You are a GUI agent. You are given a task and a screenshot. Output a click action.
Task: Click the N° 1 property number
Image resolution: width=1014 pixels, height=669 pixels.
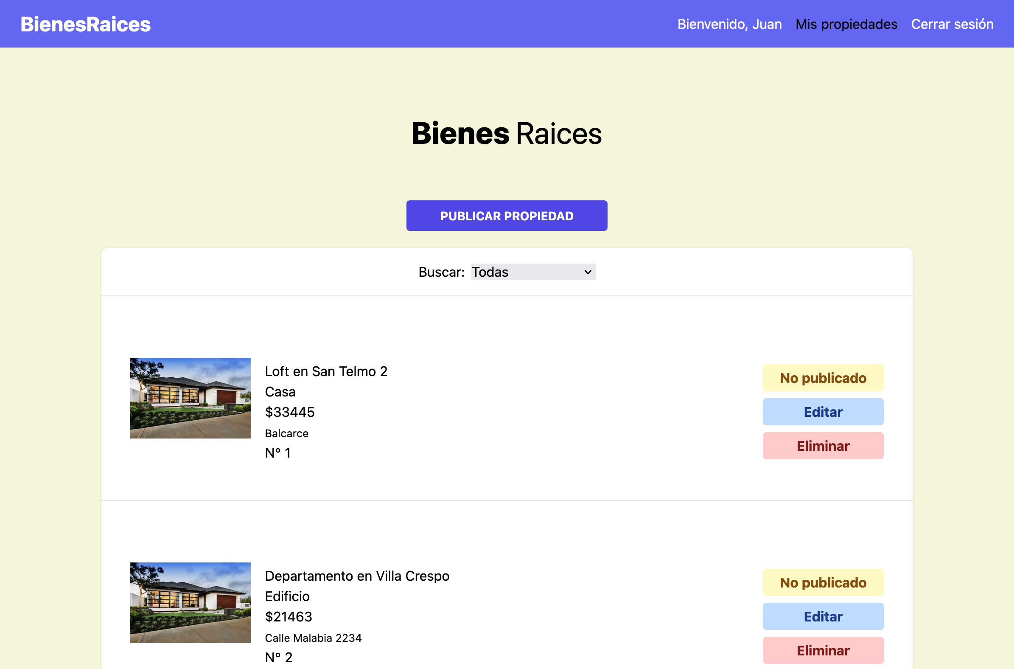pyautogui.click(x=277, y=453)
